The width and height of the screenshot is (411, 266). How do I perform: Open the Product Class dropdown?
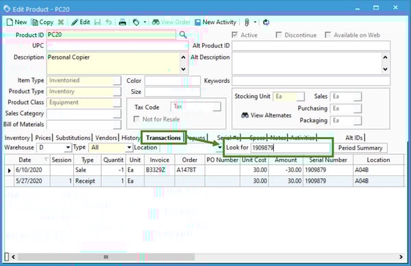tap(117, 103)
